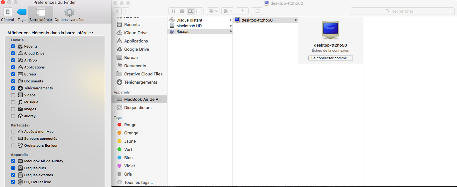Open the Général preferences tab
Image resolution: width=457 pixels, height=187 pixels.
(x=8, y=14)
